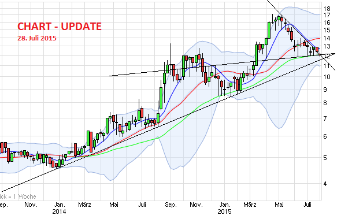Click the Nov. 2014 time axis label
The height and width of the screenshot is (223, 352).
(x=196, y=205)
